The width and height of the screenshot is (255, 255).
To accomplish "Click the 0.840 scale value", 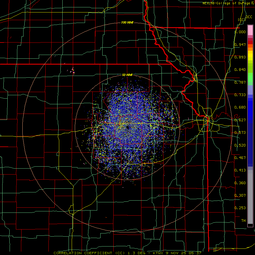I will [240, 70].
